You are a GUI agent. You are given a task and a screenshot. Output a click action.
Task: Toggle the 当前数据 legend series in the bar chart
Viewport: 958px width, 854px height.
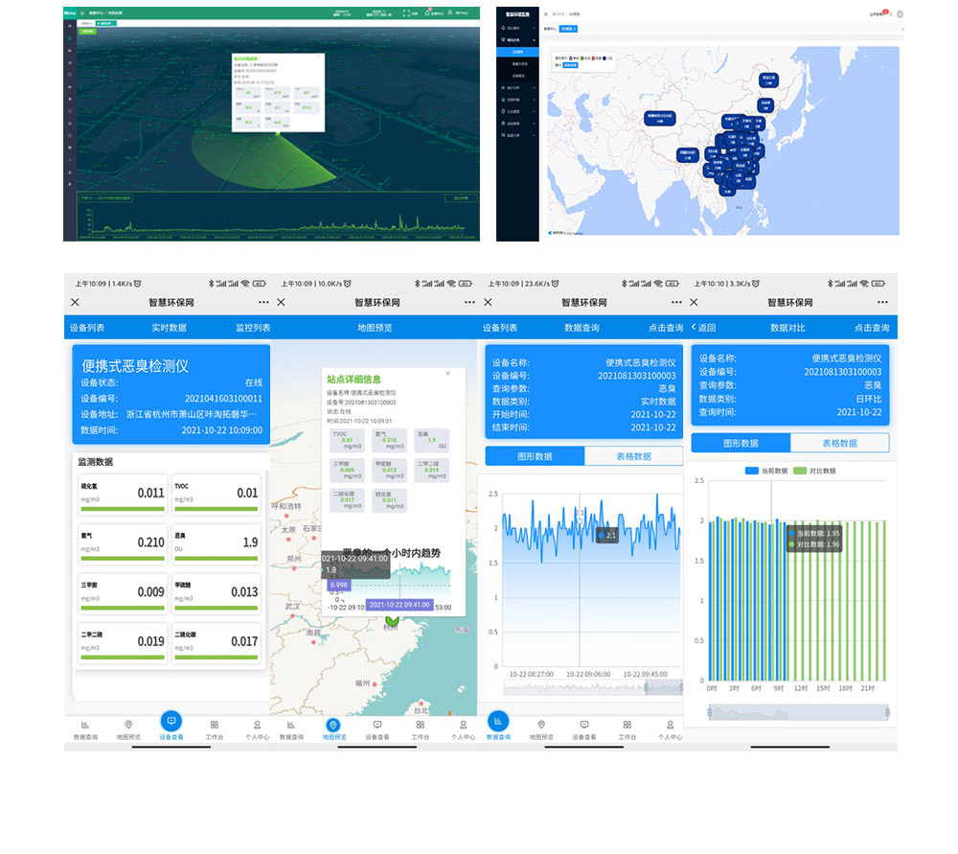[765, 471]
